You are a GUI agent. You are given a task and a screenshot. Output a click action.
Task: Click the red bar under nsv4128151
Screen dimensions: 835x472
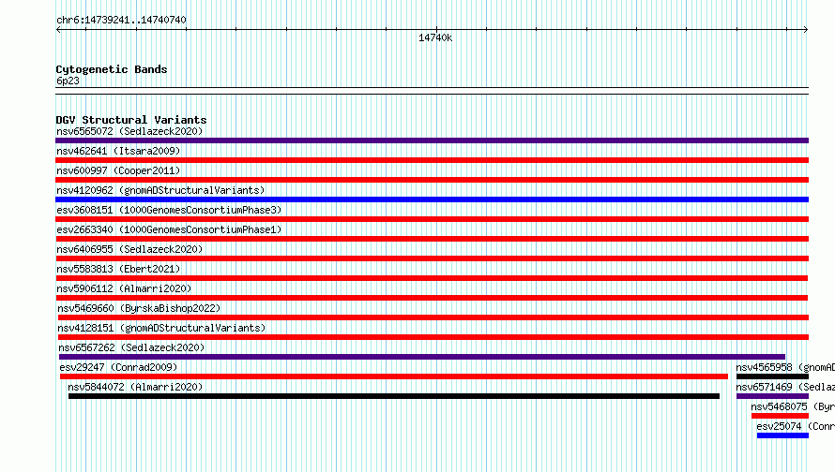click(x=433, y=337)
